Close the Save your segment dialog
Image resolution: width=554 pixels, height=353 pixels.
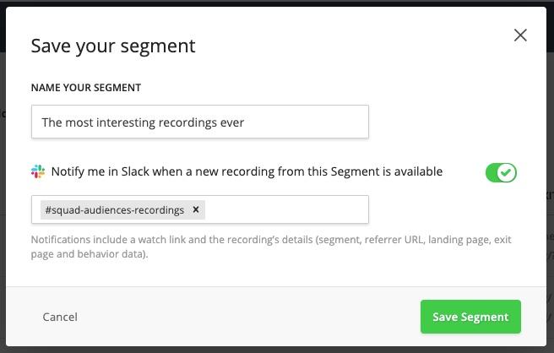[x=520, y=35]
